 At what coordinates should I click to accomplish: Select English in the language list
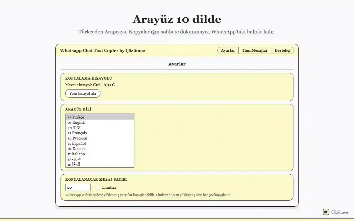point(100,122)
